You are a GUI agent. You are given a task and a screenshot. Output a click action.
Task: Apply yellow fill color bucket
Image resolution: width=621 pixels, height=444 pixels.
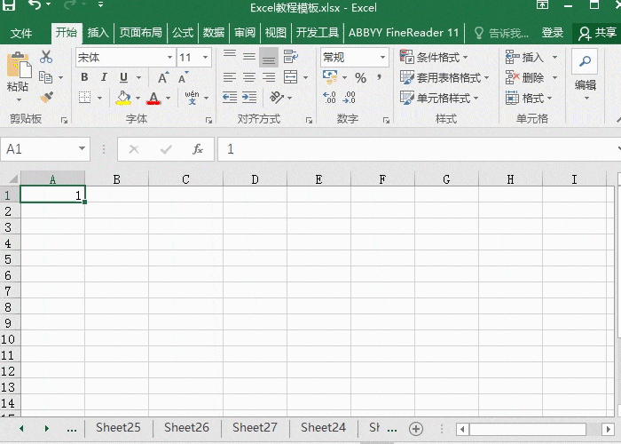[x=123, y=98]
